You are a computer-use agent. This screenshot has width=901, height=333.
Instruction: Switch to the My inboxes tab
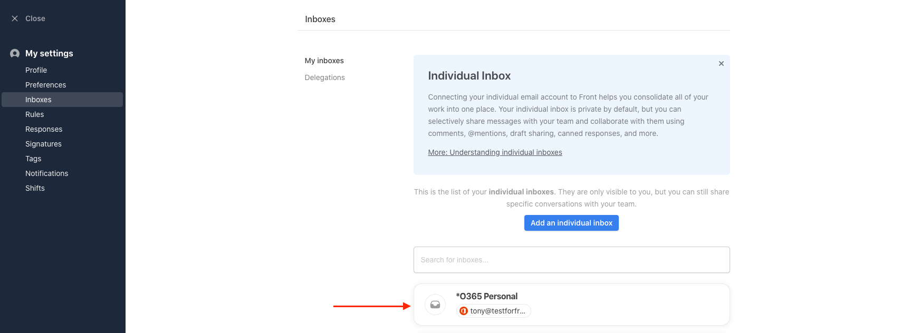click(324, 61)
